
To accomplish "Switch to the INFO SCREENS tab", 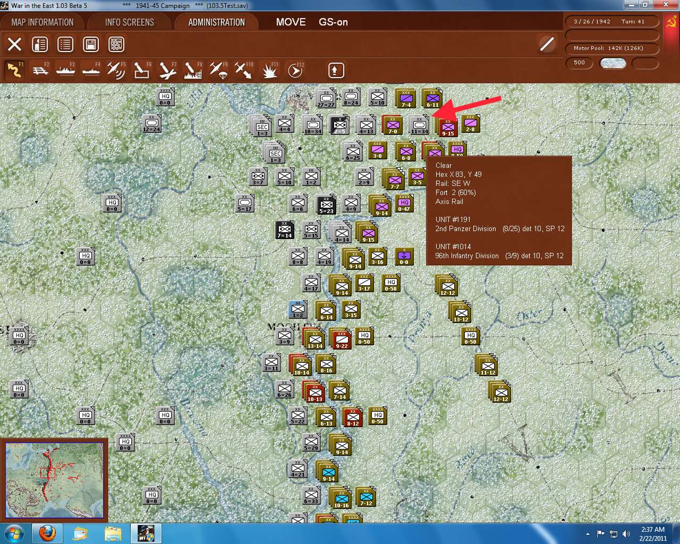I will tap(129, 22).
